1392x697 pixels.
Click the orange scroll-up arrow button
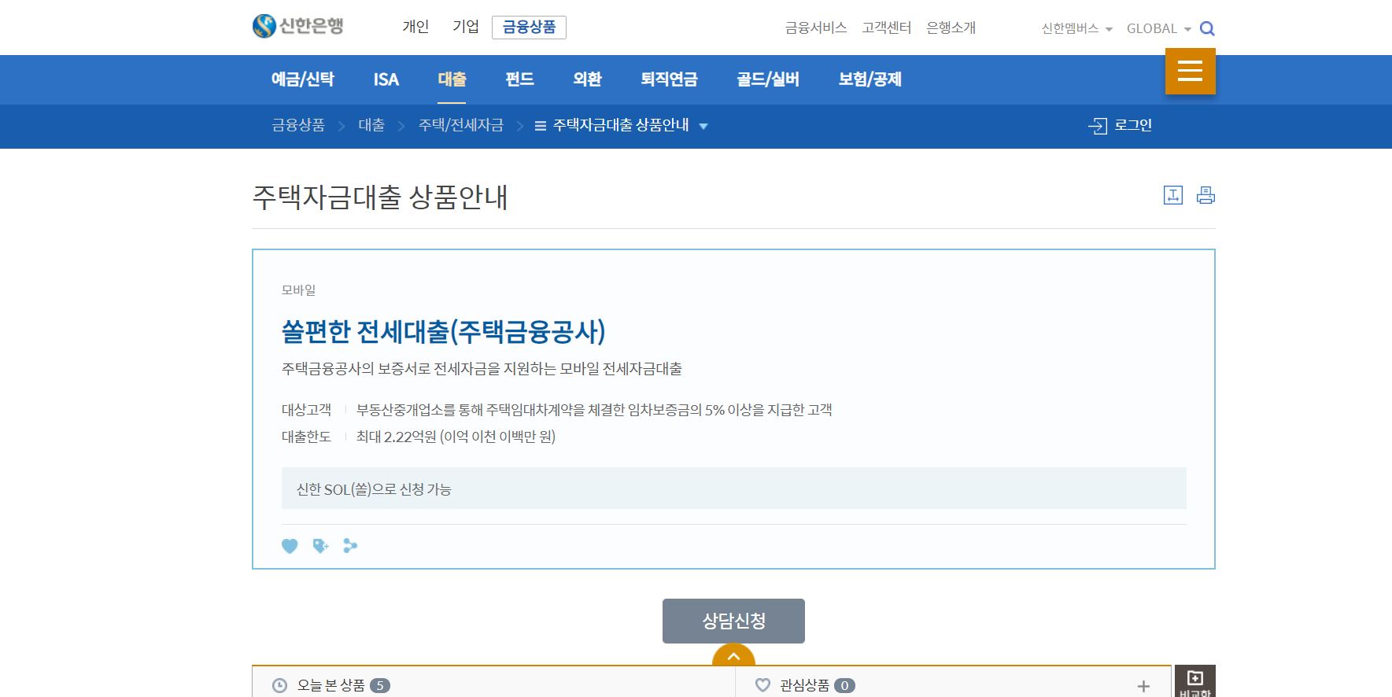(733, 655)
